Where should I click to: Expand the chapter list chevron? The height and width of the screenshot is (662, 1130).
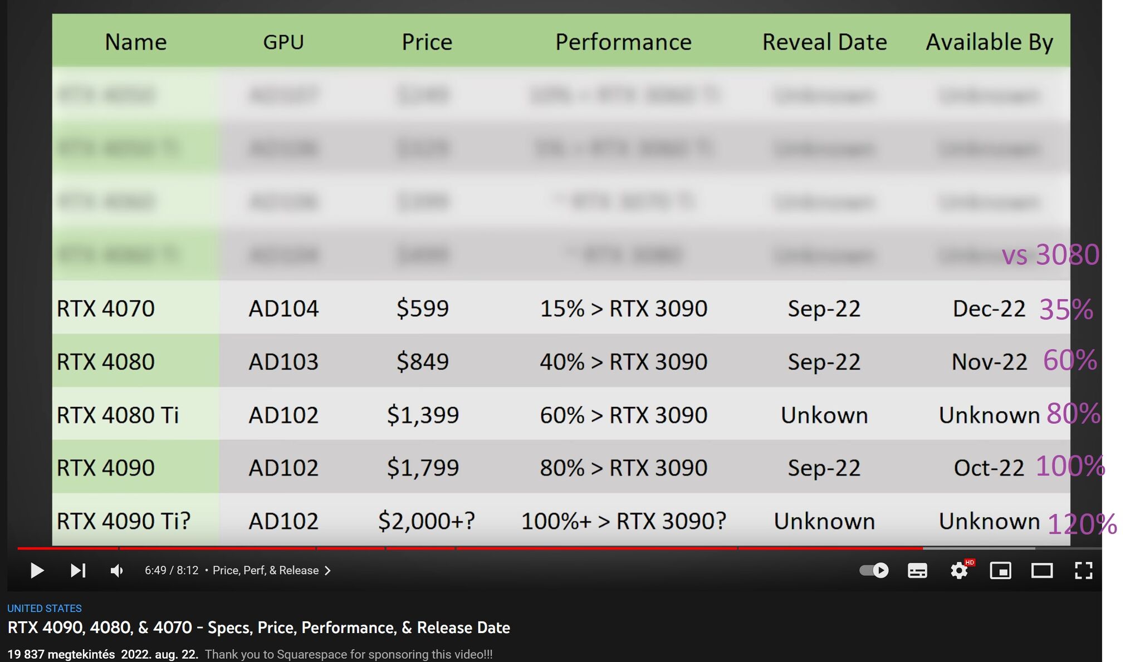(328, 570)
